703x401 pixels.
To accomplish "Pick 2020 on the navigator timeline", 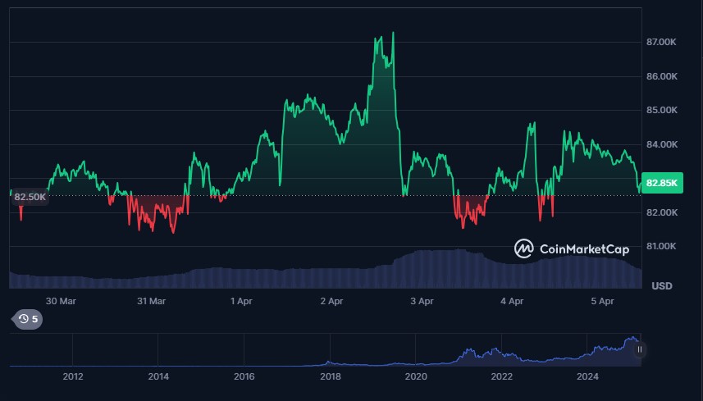I will pyautogui.click(x=417, y=376).
